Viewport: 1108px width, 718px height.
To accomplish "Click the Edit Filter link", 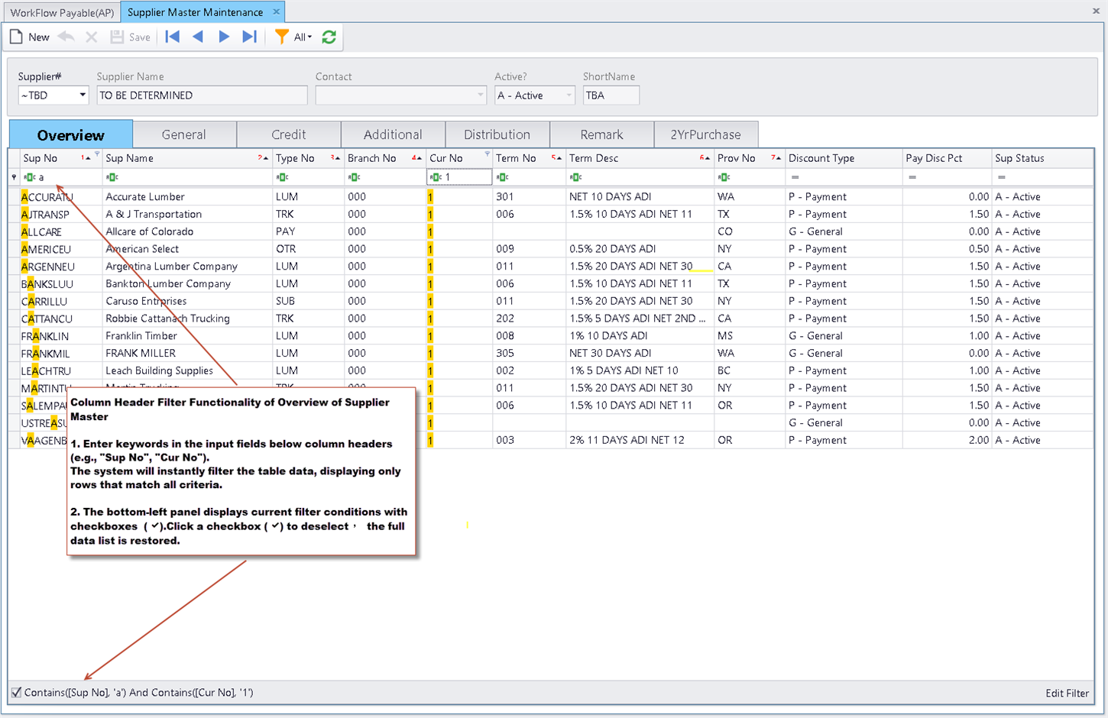I will 1067,693.
